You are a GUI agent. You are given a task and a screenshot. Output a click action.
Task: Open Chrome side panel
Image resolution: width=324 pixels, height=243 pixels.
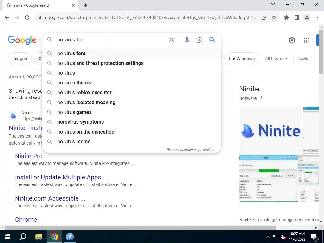pyautogui.click(x=297, y=18)
